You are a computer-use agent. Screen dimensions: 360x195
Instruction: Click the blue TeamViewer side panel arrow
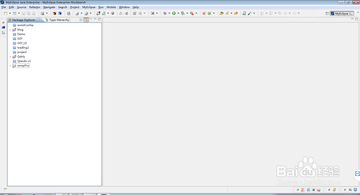pyautogui.click(x=357, y=174)
